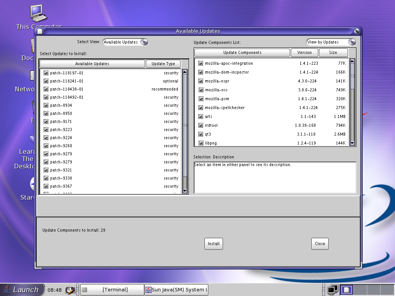Uncheck the qt3 component checkbox

point(201,134)
